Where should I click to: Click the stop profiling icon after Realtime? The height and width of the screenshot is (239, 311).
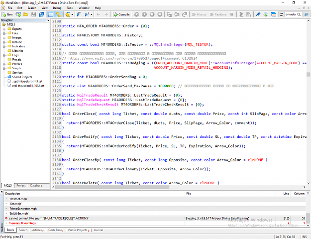(x=232, y=14)
